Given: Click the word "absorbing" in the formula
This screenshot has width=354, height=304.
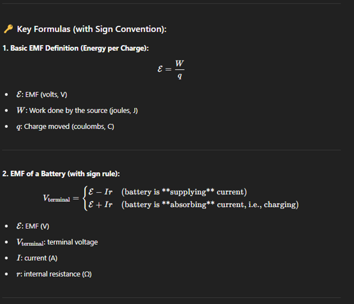Looking at the screenshot, I should pos(188,204).
